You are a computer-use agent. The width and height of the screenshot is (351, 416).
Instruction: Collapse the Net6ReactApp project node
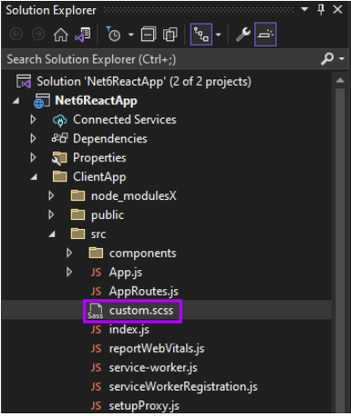coord(16,100)
